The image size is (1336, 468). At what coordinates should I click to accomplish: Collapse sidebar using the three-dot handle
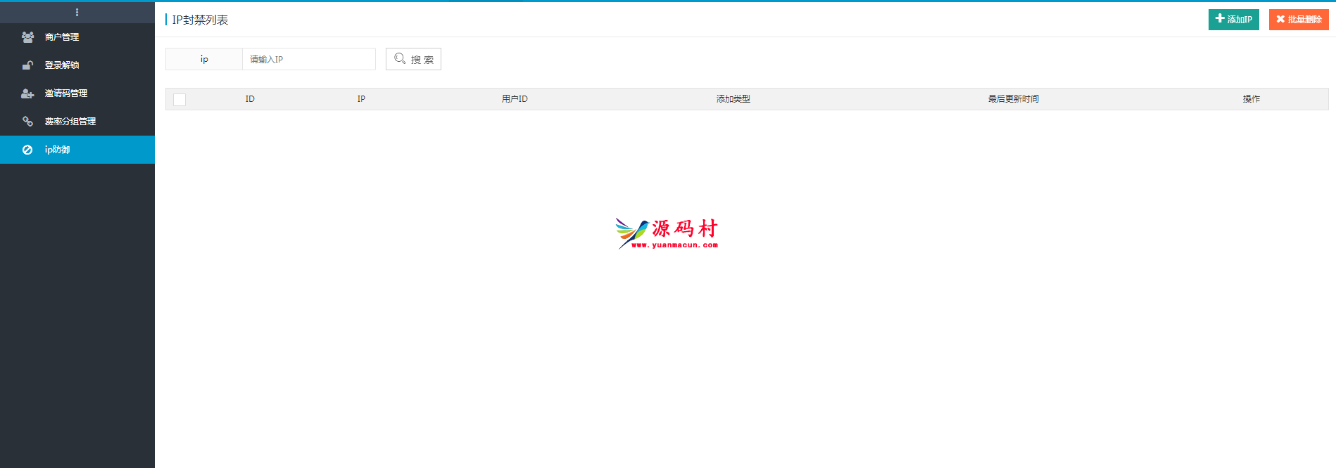point(77,12)
